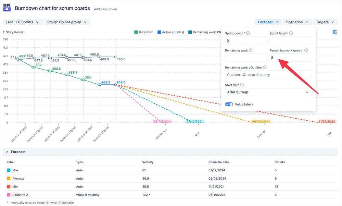The image size is (342, 206).
Task: Click the Start date info icon
Action: tap(242, 85)
